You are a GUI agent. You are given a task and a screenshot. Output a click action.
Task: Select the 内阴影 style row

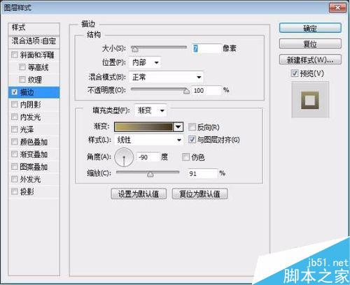pyautogui.click(x=34, y=105)
